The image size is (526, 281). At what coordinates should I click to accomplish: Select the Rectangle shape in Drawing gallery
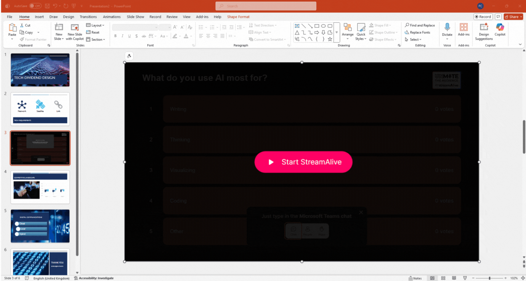[317, 26]
